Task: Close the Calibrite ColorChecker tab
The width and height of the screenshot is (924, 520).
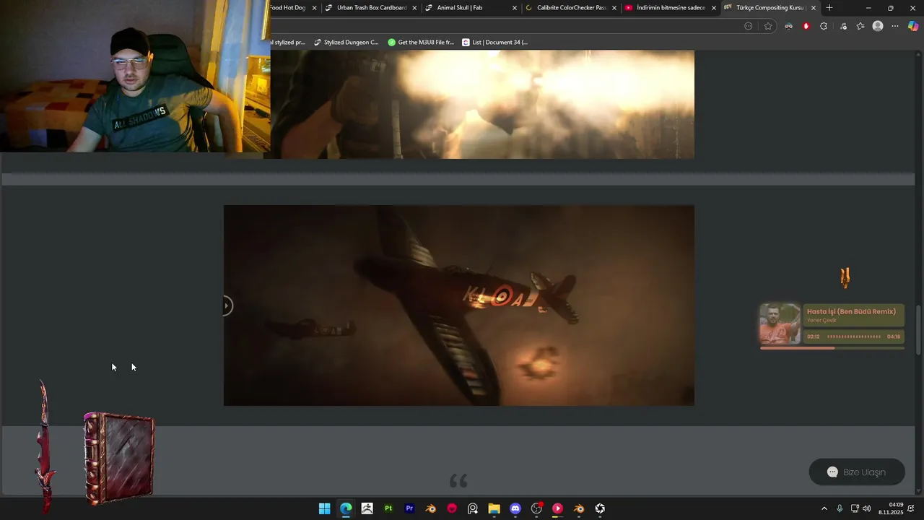Action: click(x=614, y=8)
